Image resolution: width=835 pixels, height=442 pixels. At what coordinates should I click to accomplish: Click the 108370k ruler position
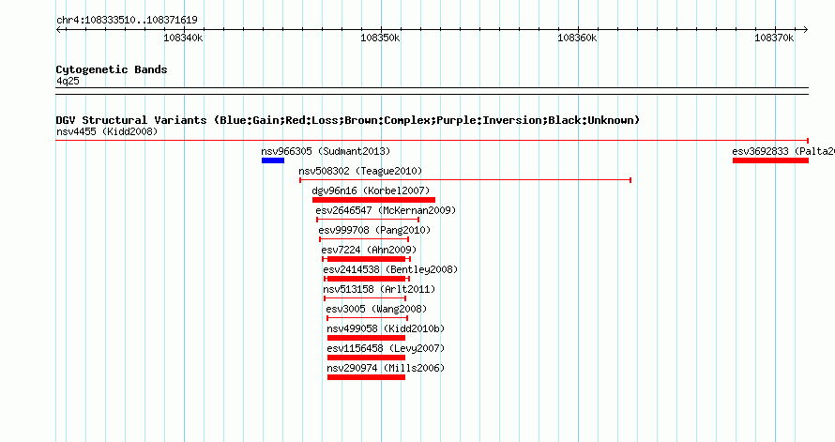774,38
